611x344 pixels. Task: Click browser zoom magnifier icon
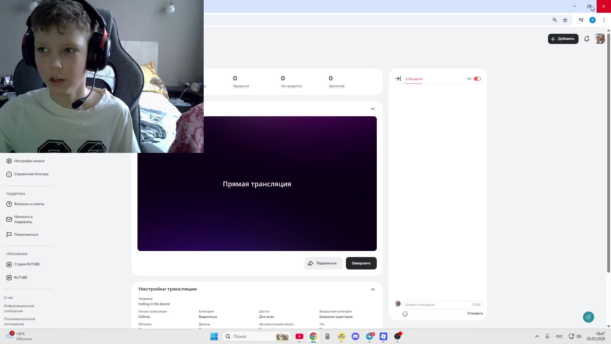[x=555, y=20]
